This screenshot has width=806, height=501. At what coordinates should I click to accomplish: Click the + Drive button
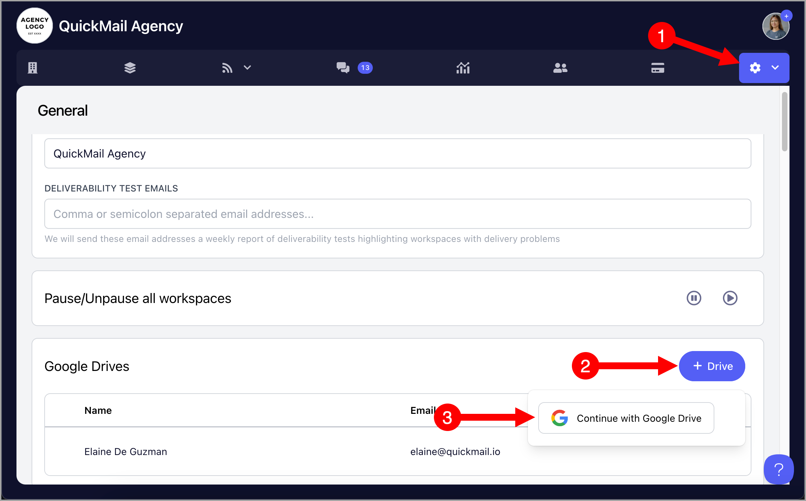[712, 366]
